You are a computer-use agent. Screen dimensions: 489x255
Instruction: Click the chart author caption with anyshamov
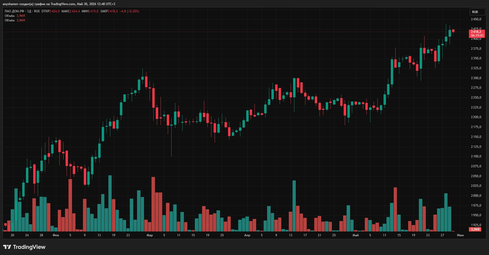(59, 4)
